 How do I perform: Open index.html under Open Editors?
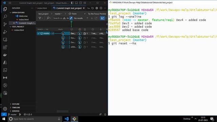point(23,20)
